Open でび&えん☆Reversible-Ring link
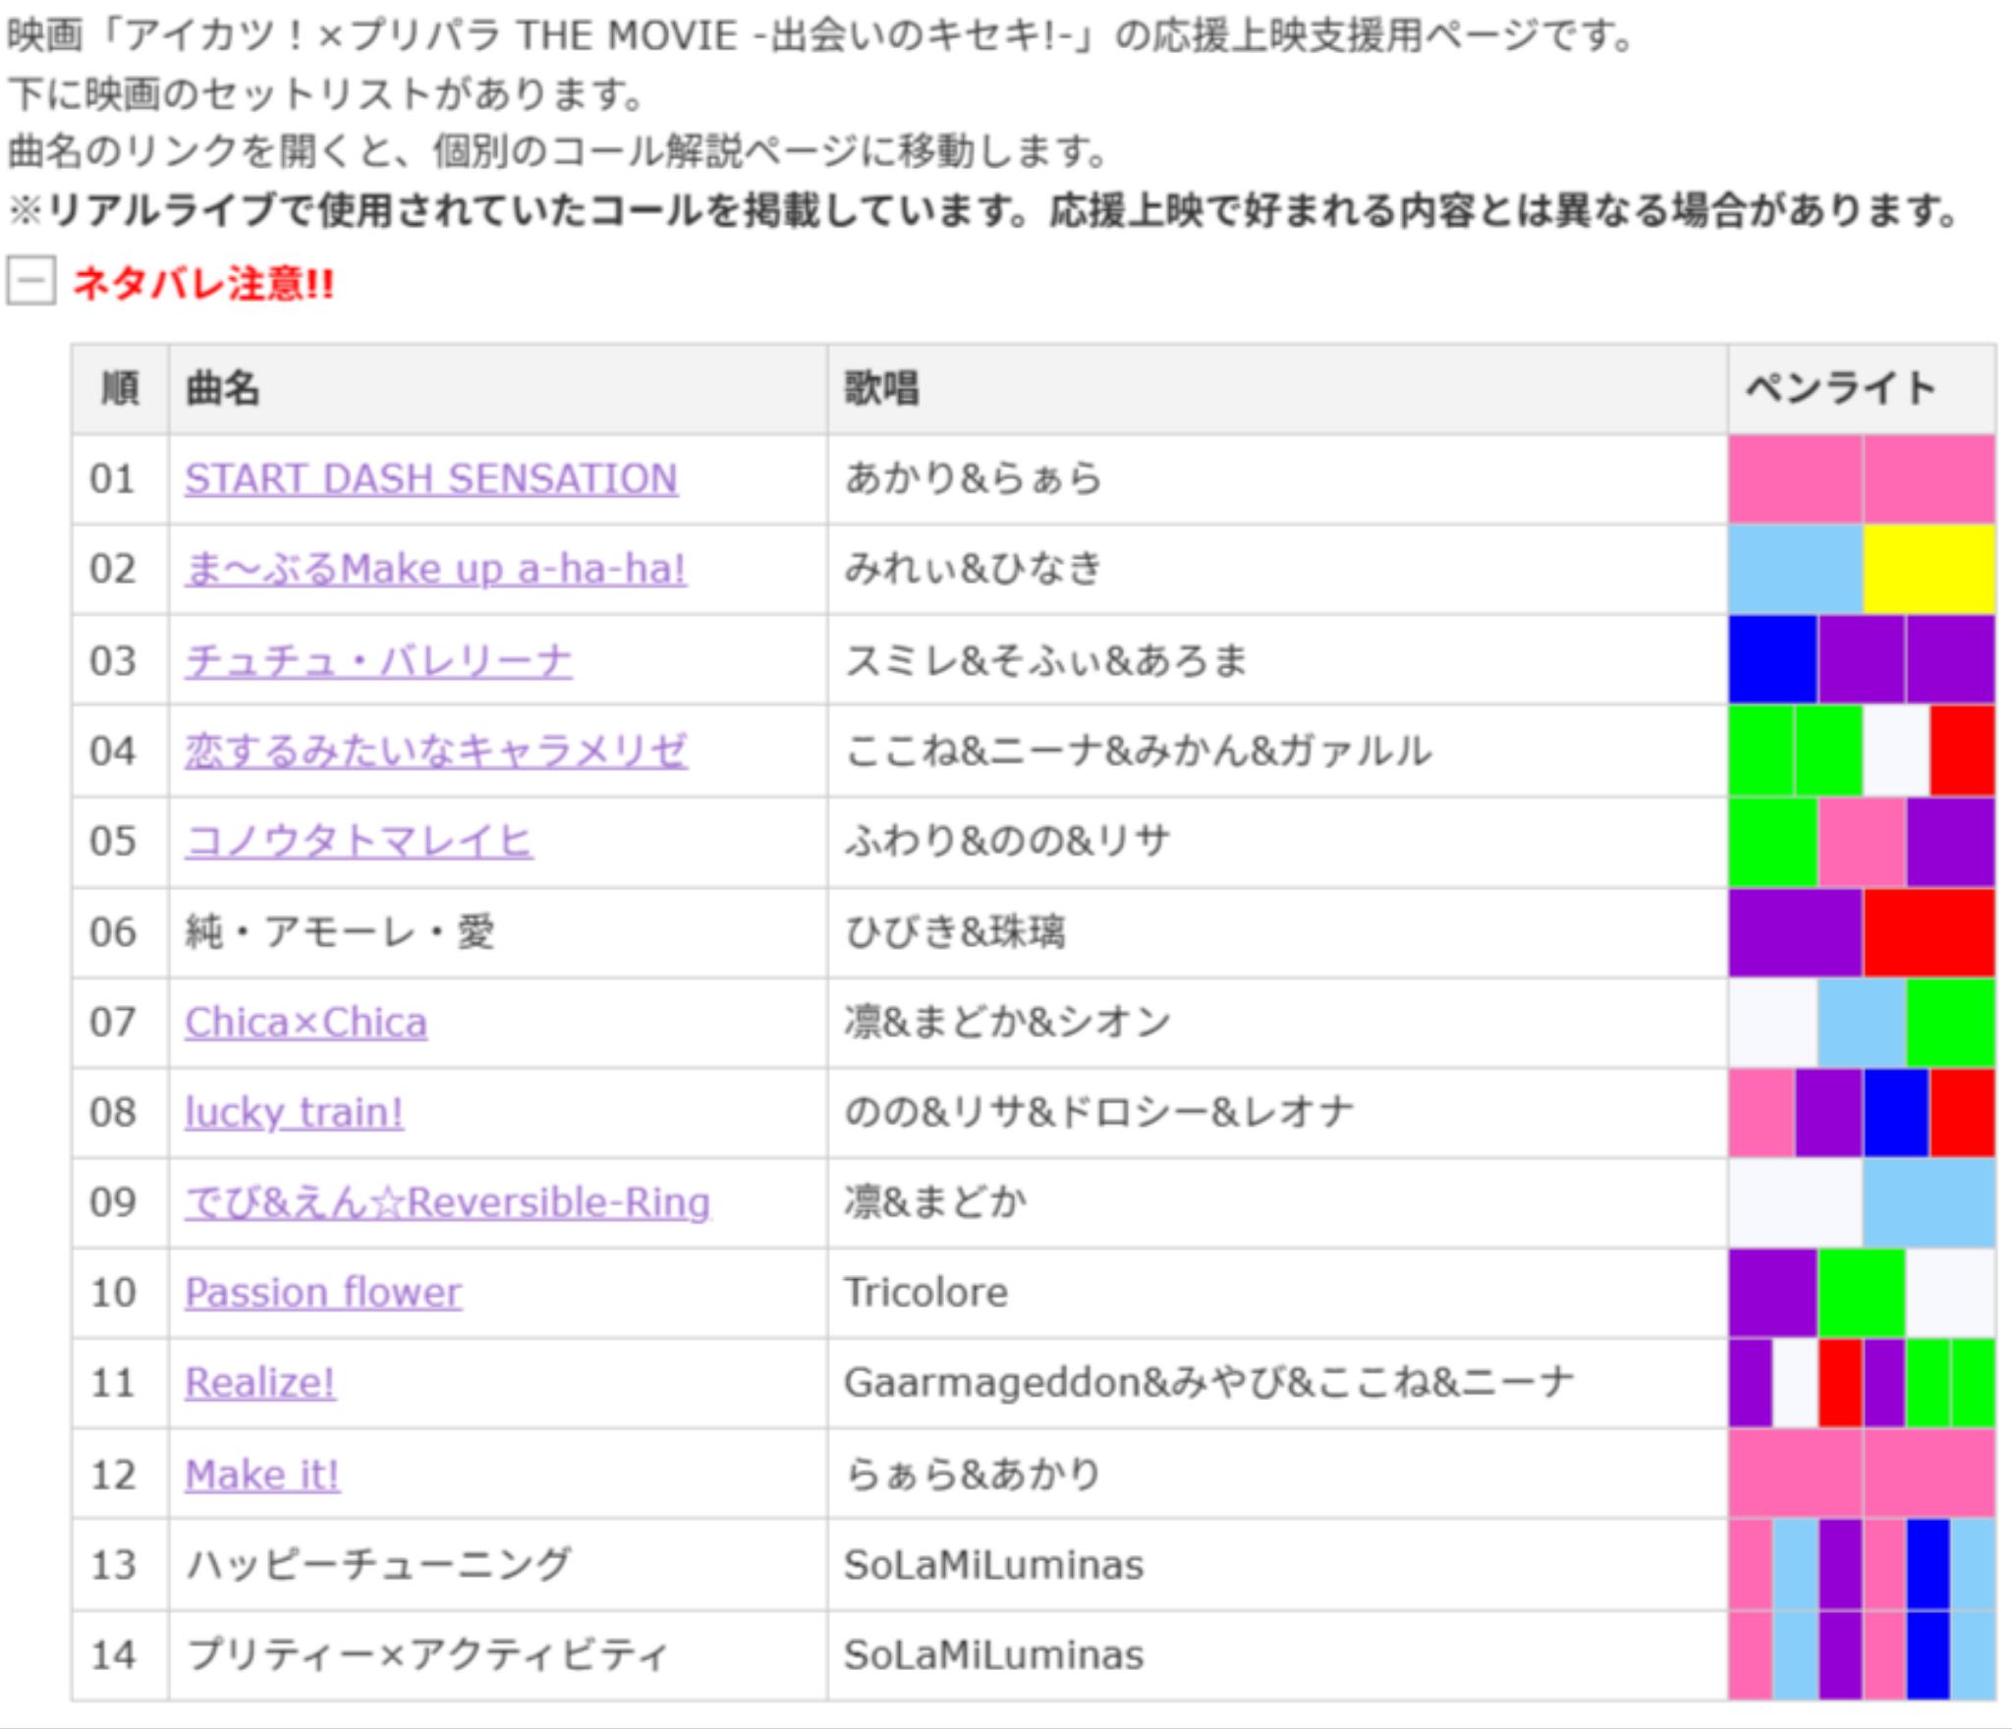 click(x=447, y=1203)
